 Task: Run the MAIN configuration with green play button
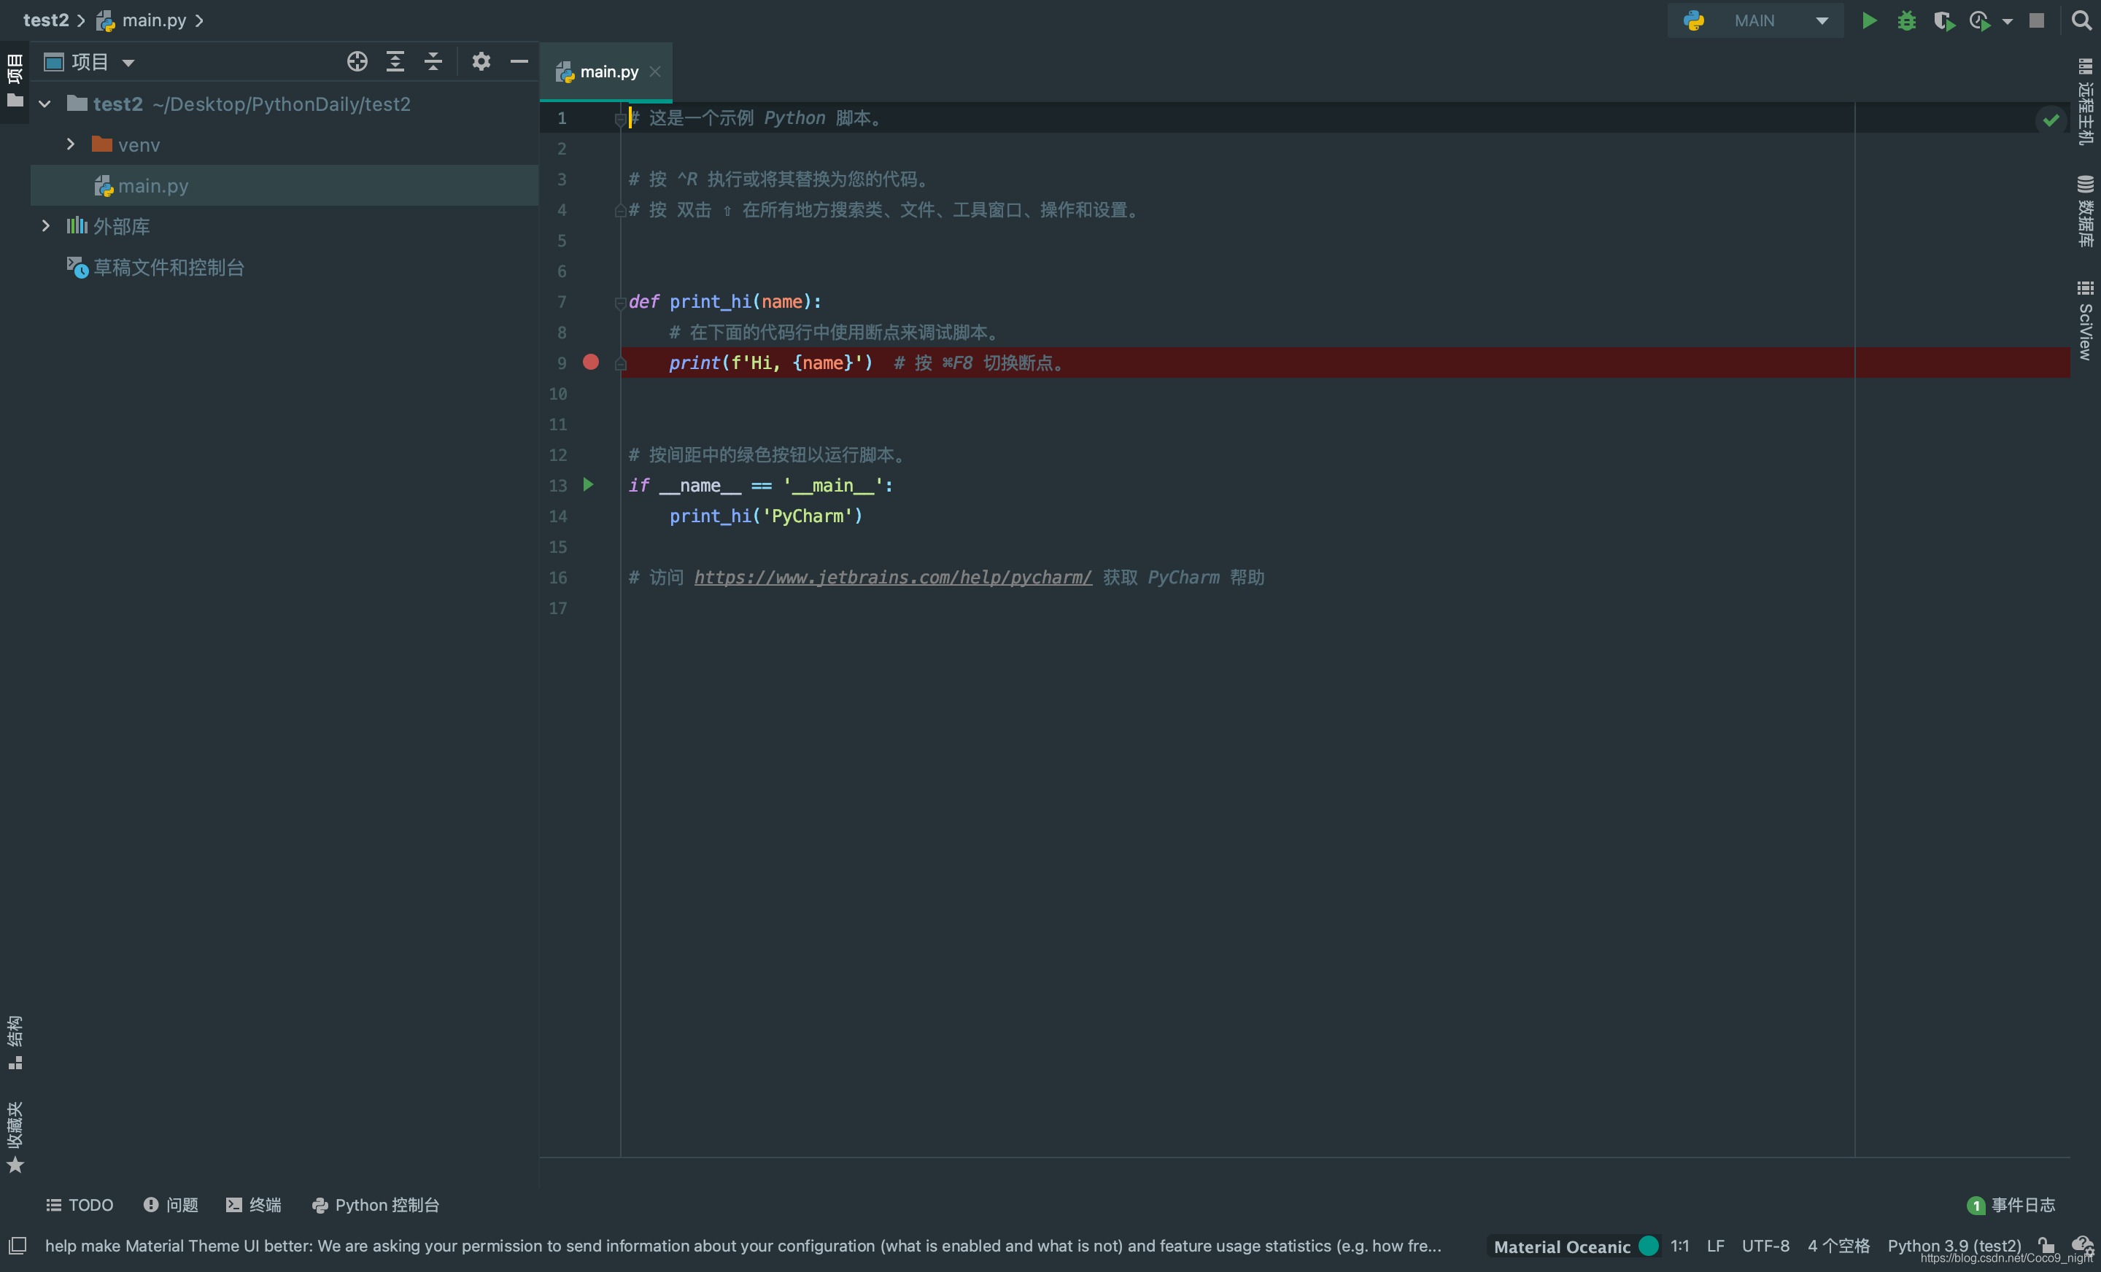pyautogui.click(x=1868, y=20)
